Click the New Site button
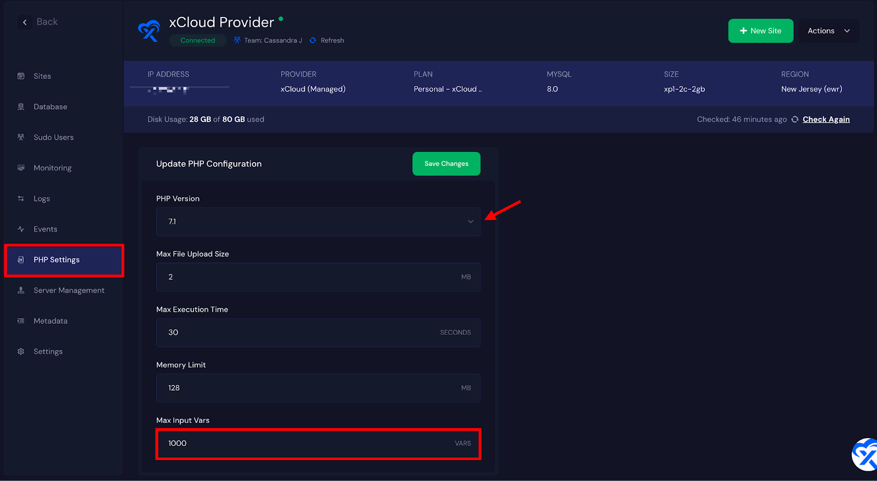 coord(760,31)
